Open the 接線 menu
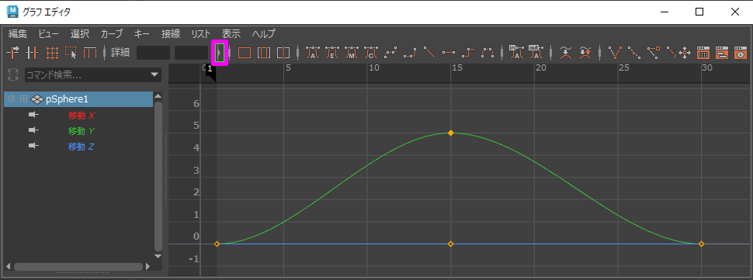 coord(171,33)
